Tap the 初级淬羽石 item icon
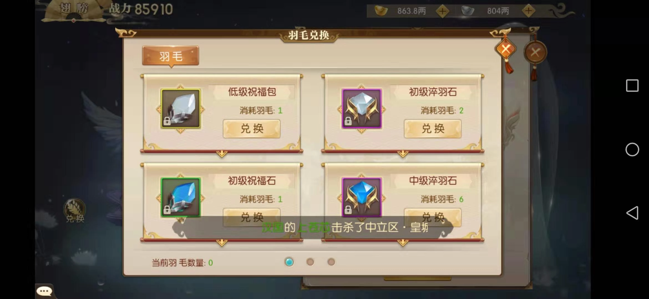Screen dimensions: 649x299 coord(362,109)
